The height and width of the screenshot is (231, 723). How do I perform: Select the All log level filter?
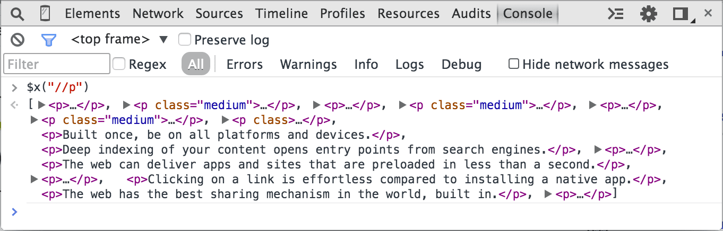click(195, 65)
